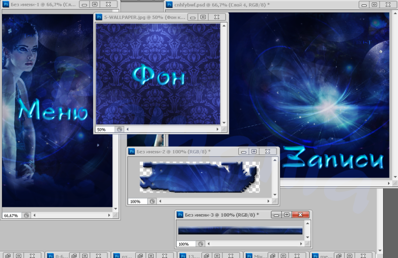Click the scroll-right arrow in the 5-WALLPAPER window
The height and width of the screenshot is (258, 398).
217,129
